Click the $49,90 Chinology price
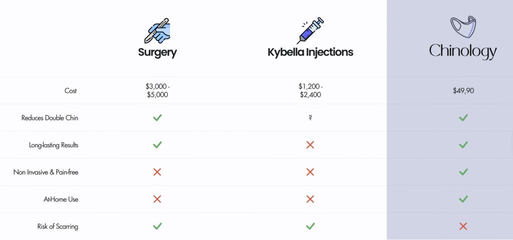Viewport: 513px width, 240px height. [x=463, y=91]
